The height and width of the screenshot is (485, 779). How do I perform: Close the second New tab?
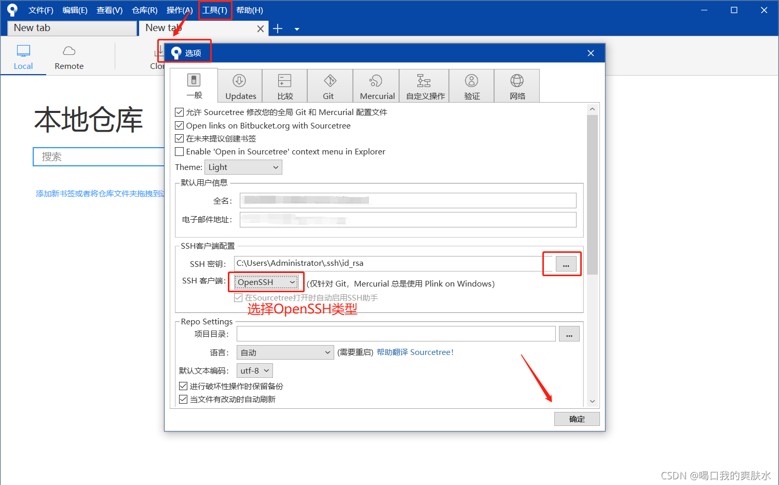261,29
